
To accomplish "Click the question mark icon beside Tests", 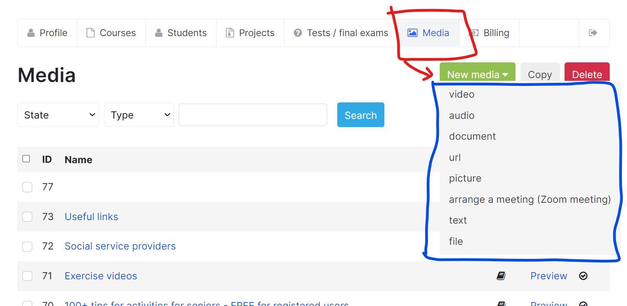I will coord(298,33).
